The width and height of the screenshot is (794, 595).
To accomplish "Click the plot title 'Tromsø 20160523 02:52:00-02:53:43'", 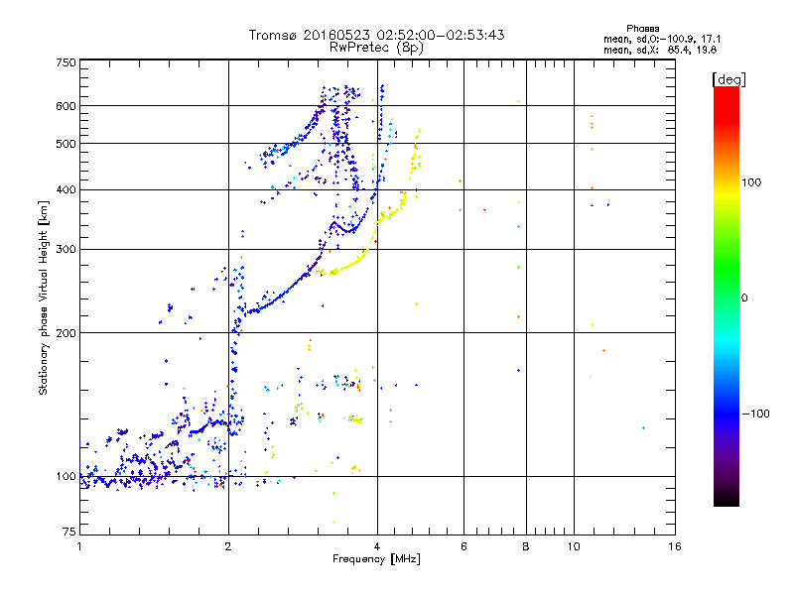I will coord(377,35).
